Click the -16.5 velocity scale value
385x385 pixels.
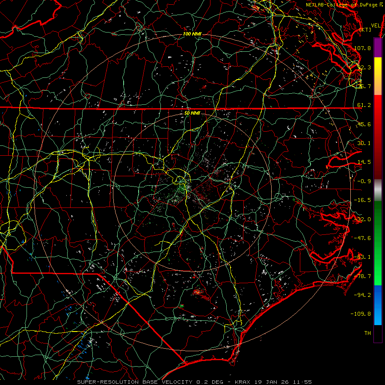point(362,200)
